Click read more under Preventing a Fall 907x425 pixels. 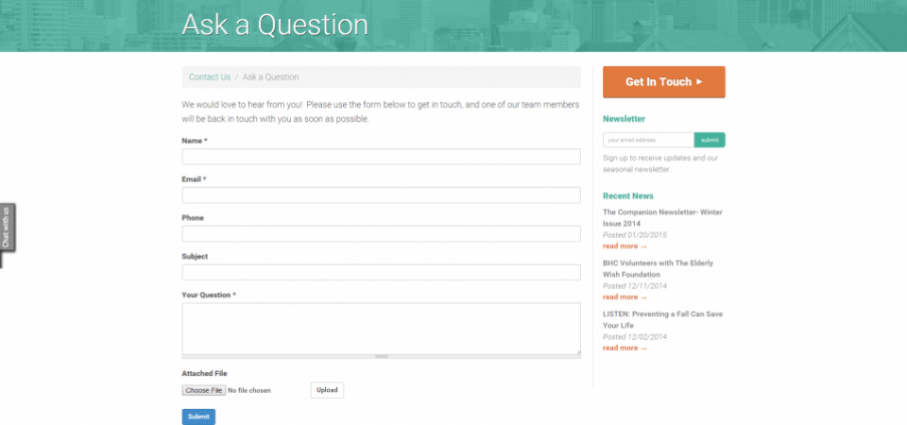625,348
